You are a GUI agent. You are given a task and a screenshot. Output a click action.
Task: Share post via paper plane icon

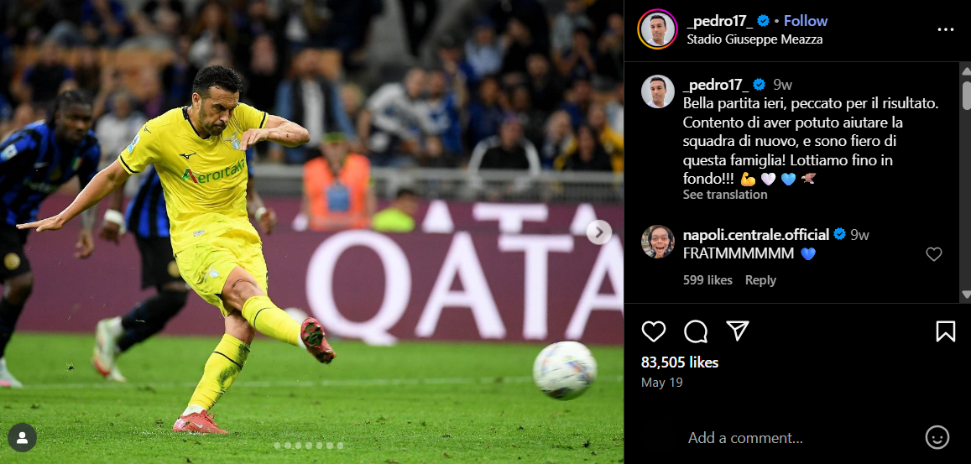click(x=738, y=331)
